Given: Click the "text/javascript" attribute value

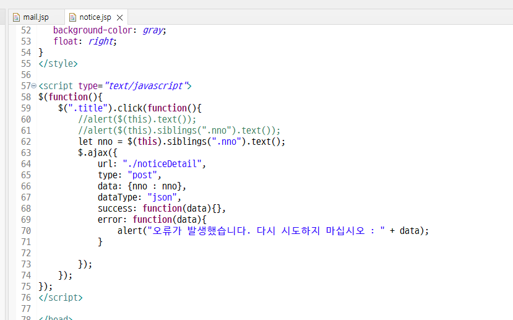Looking at the screenshot, I should (x=146, y=86).
